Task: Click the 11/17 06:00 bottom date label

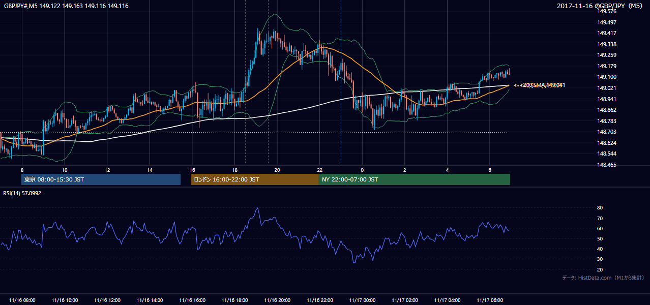Action: (490, 300)
